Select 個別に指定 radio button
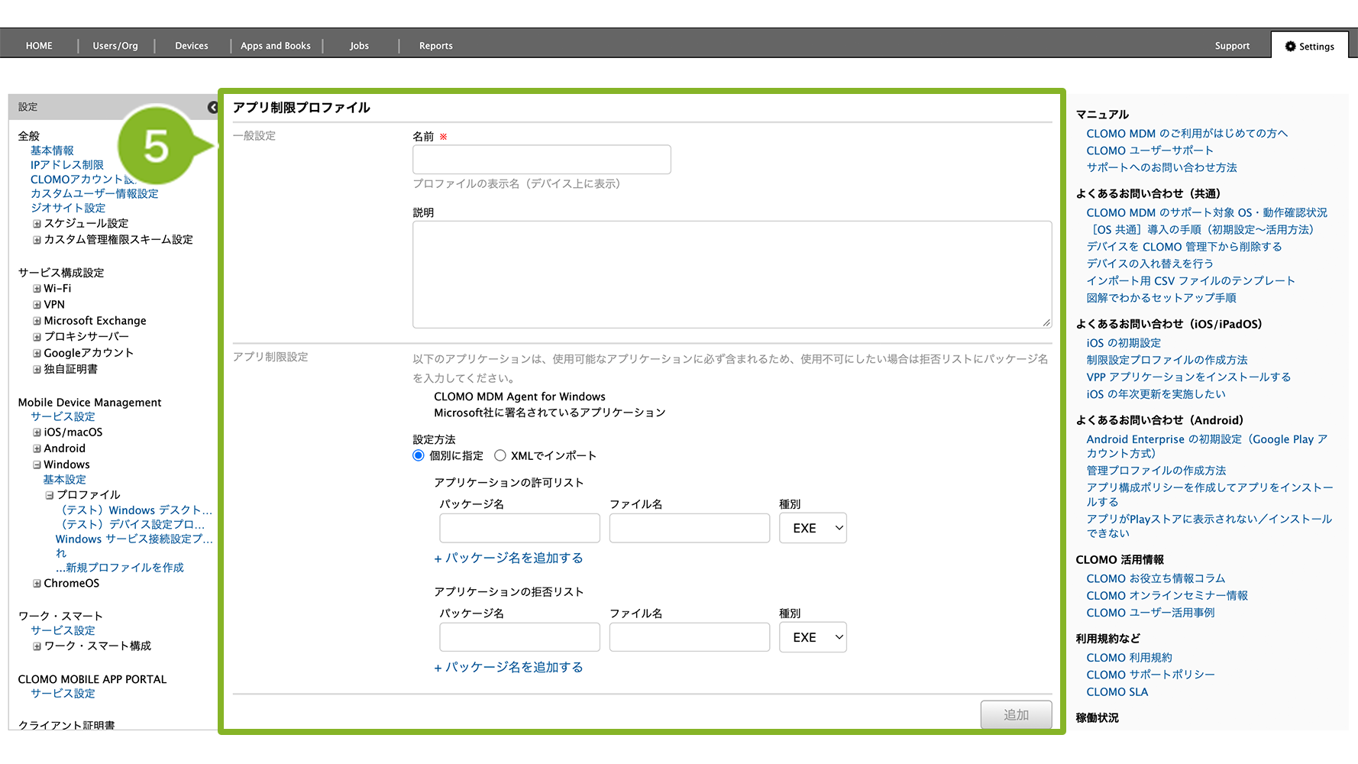 click(419, 455)
